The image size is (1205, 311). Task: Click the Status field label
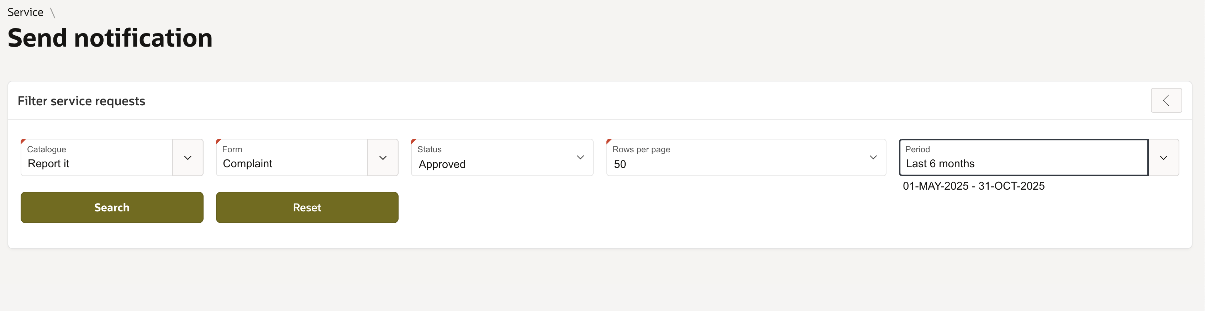(429, 149)
